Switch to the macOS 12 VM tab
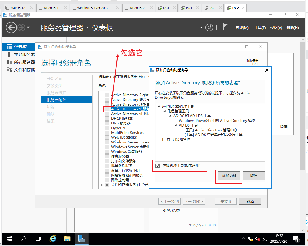Image resolution: width=308 pixels, height=246 pixels. (x=18, y=8)
